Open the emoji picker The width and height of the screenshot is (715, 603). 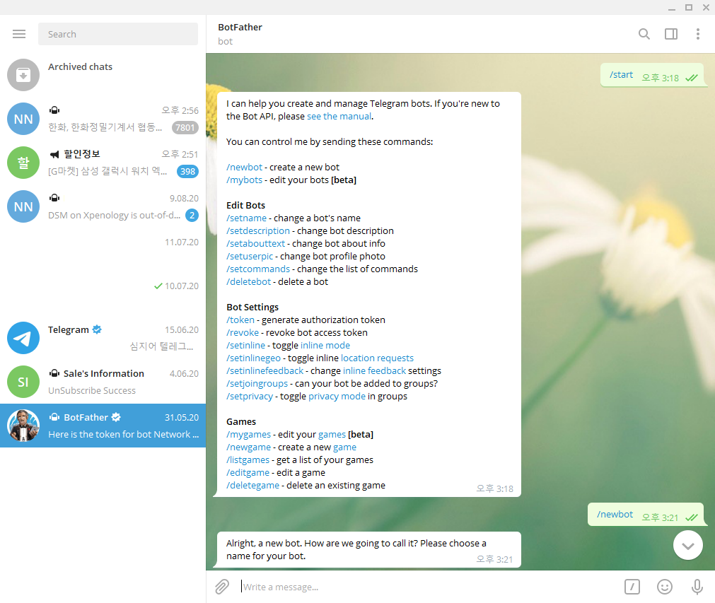pos(664,587)
